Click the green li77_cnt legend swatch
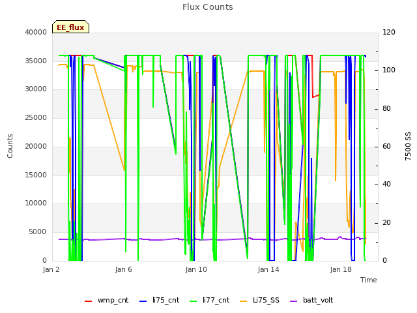Viewport: 417px width, 313px height. 193,301
